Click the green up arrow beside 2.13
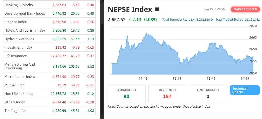Viewport: 262px width, 119px height. pos(129,19)
